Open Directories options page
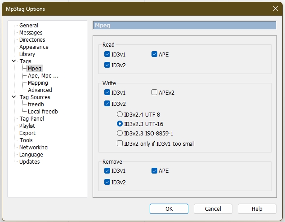This screenshot has height=222, width=285. [x=32, y=40]
